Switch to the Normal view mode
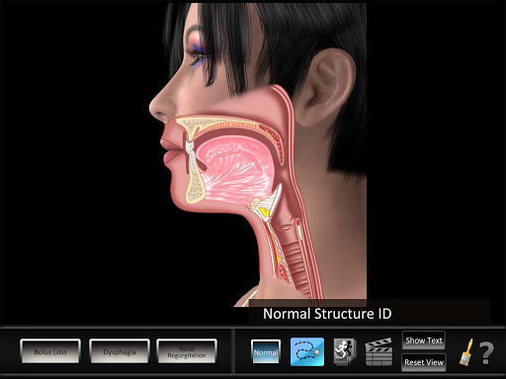506x379 pixels. click(x=266, y=351)
